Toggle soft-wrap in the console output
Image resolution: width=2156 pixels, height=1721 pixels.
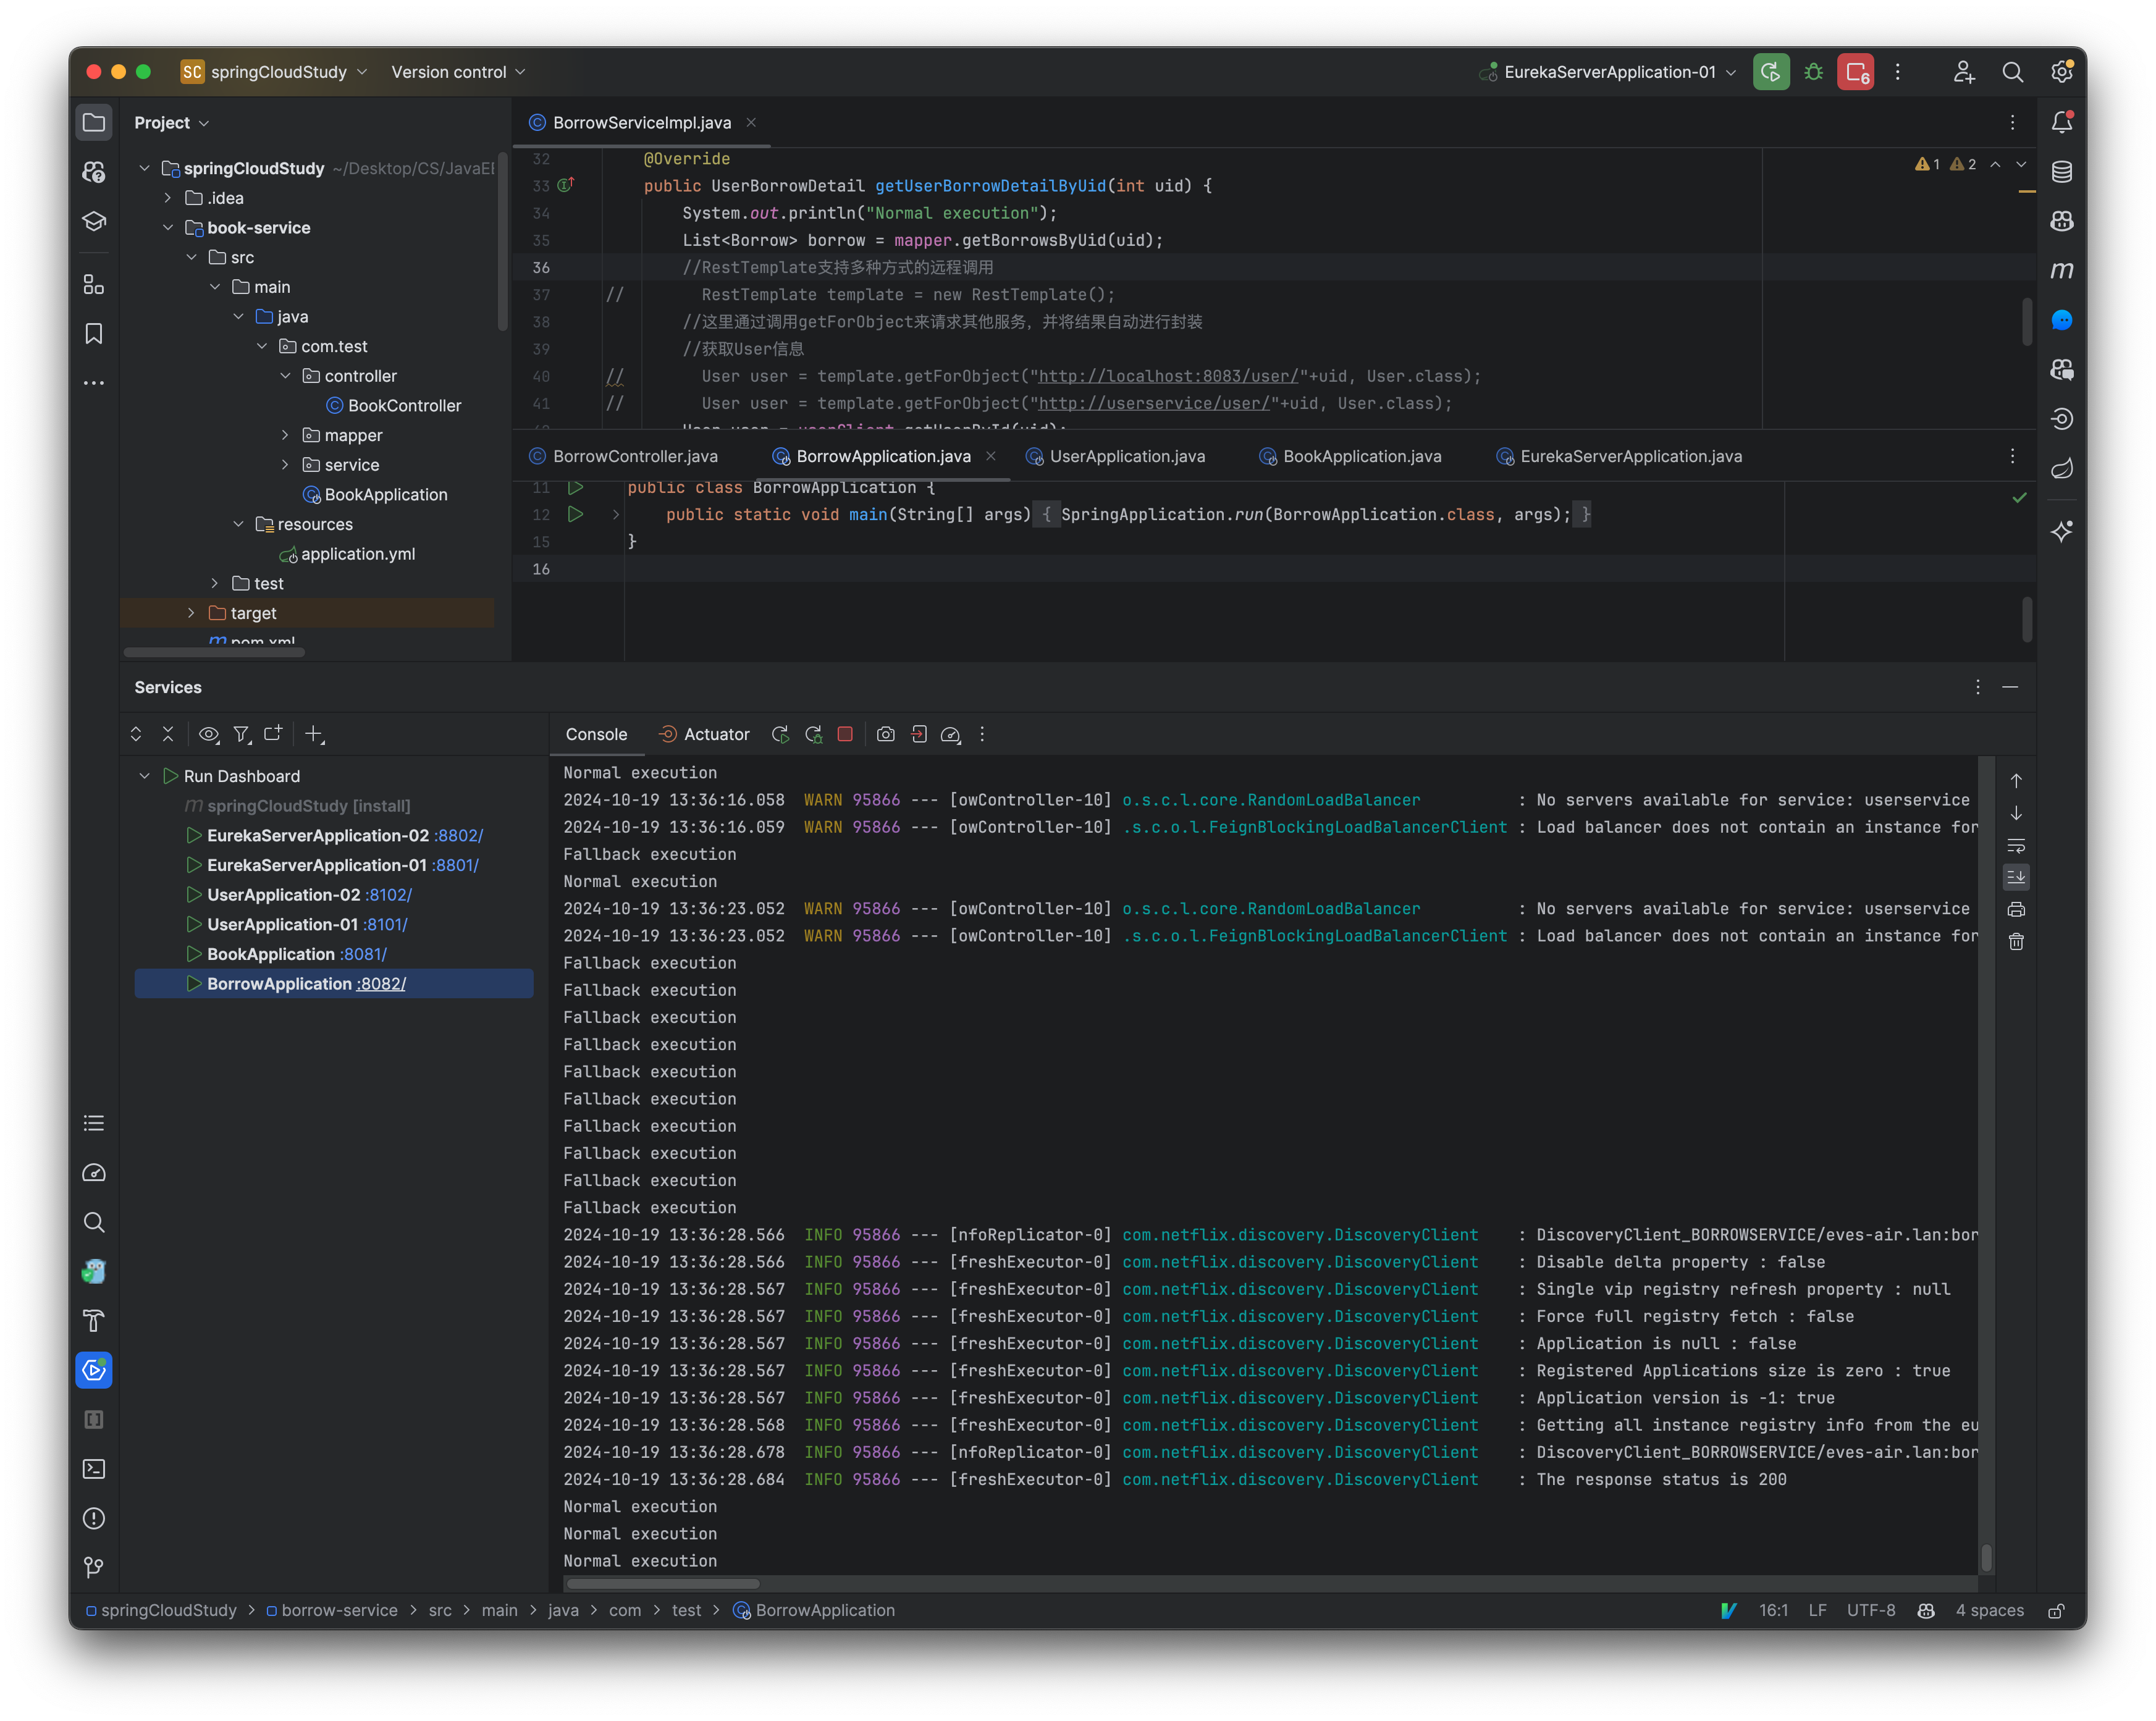tap(2016, 845)
